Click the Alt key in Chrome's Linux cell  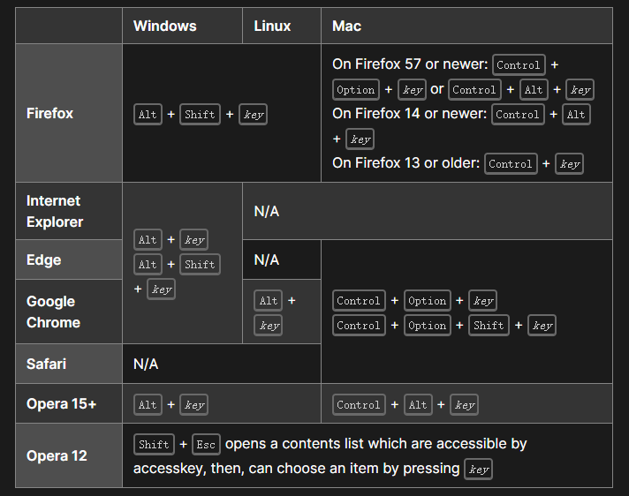tap(269, 301)
